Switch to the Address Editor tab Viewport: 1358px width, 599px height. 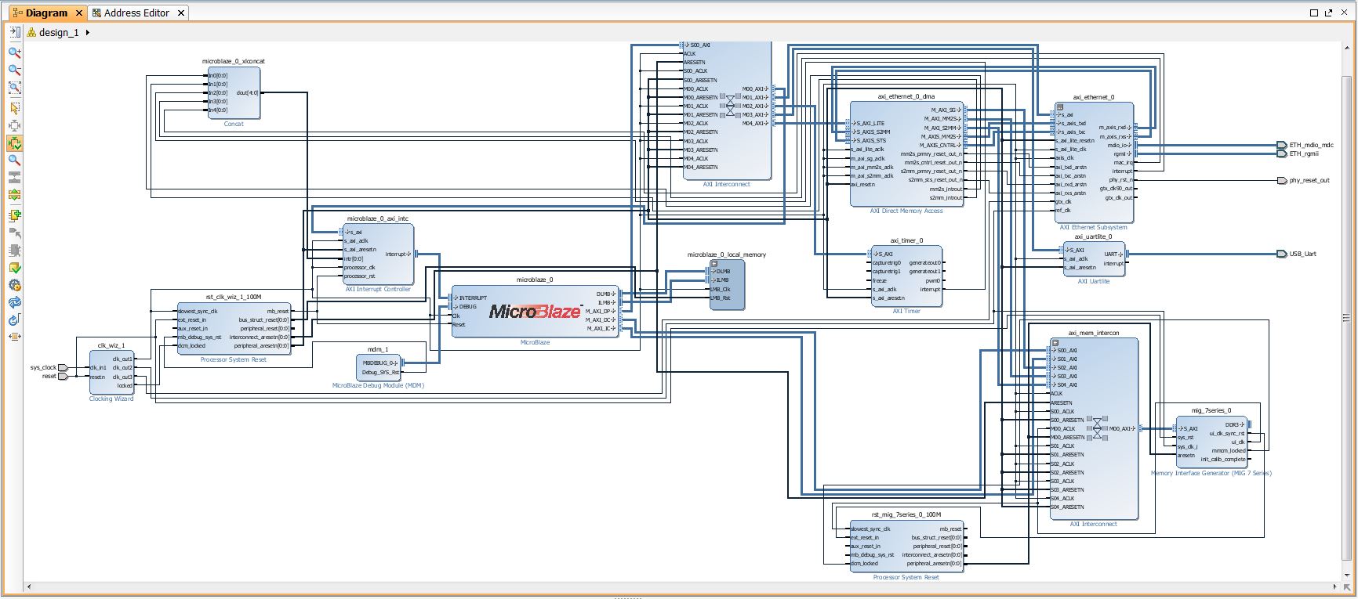(x=136, y=13)
